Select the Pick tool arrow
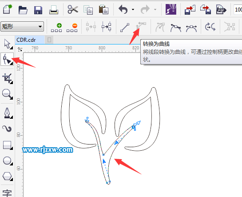Image resolution: width=242 pixels, height=197 pixels. coord(7,44)
